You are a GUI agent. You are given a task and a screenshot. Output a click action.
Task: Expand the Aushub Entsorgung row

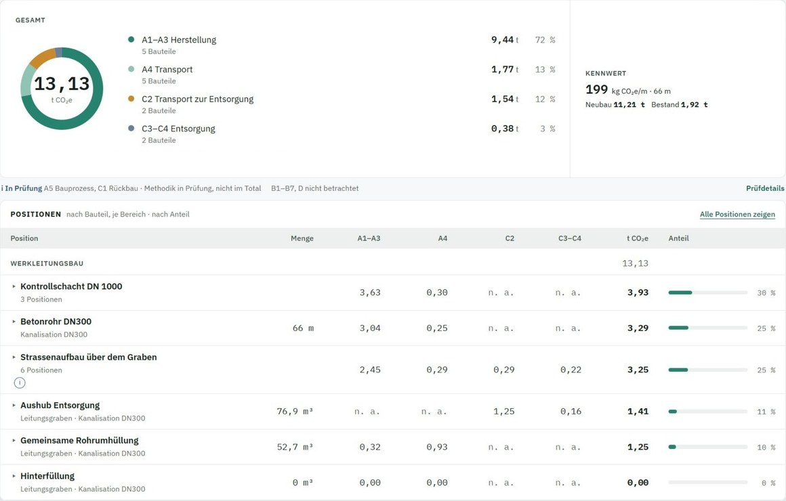tap(14, 406)
